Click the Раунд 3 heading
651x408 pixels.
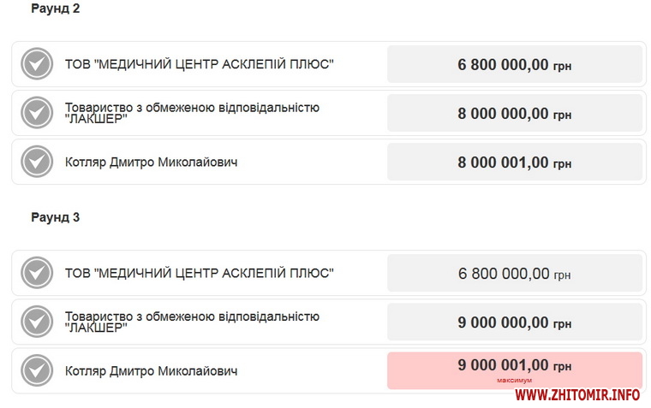click(x=56, y=217)
